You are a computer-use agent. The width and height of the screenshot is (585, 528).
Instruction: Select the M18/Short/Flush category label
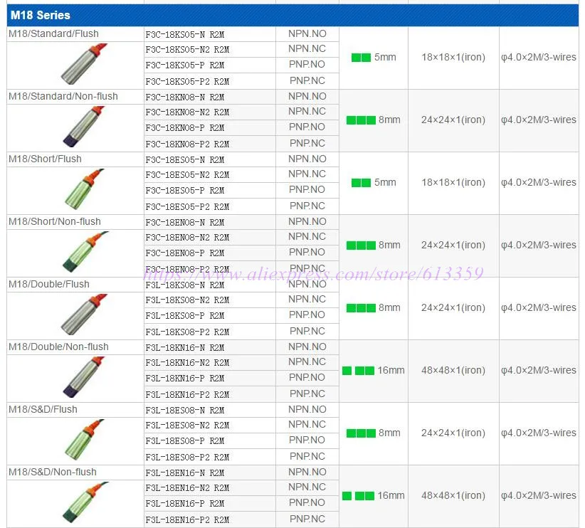coord(45,159)
